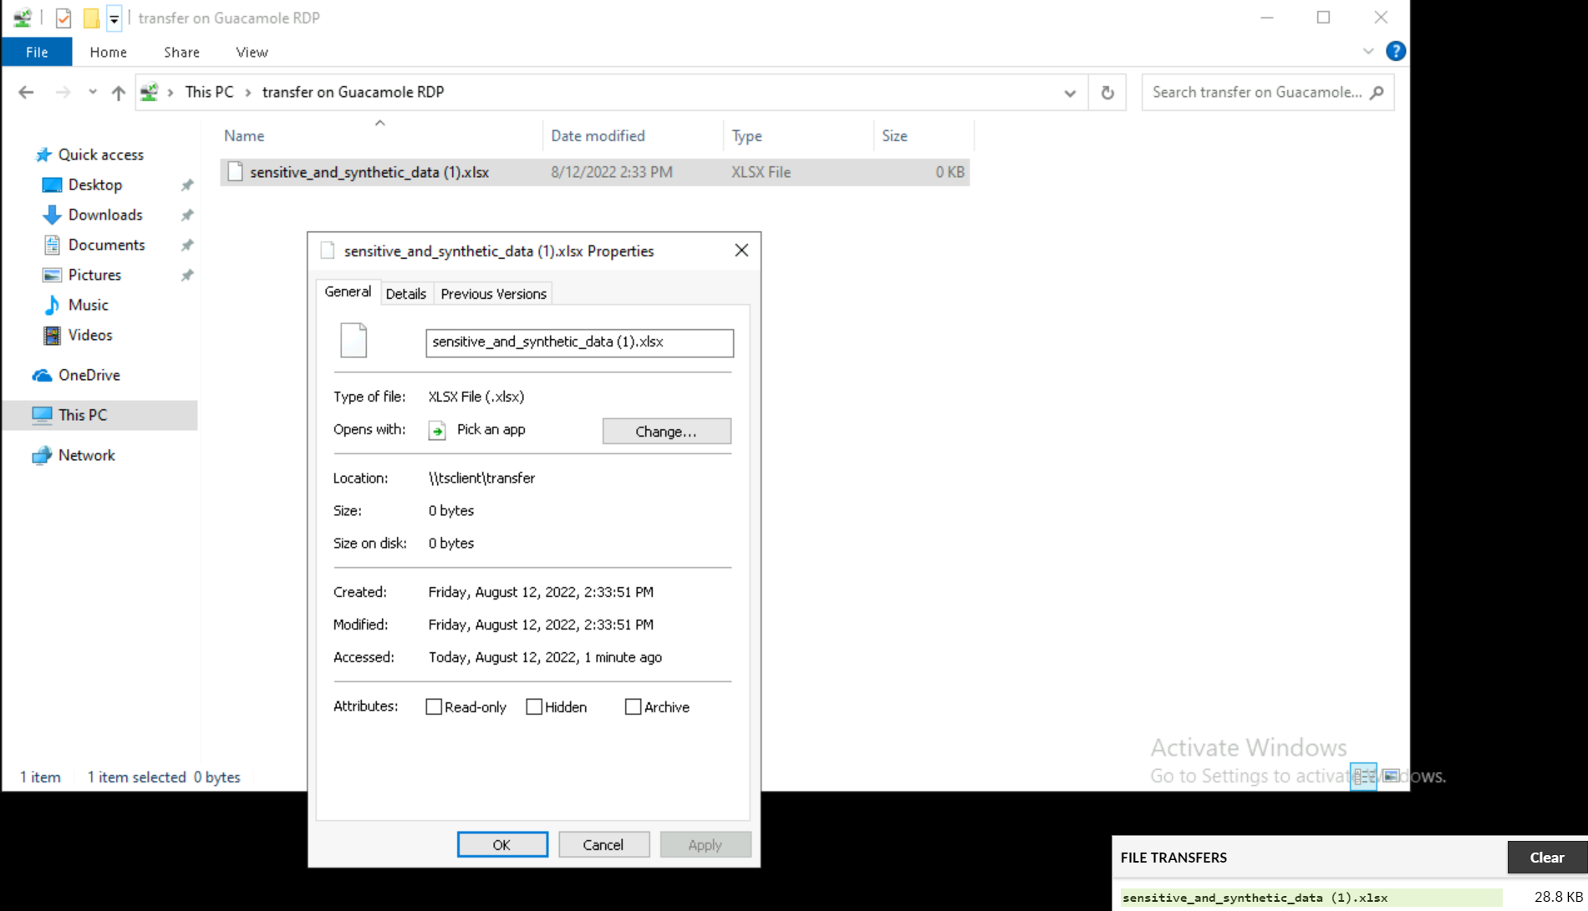Enable the Read-only attribute checkbox

coord(434,707)
